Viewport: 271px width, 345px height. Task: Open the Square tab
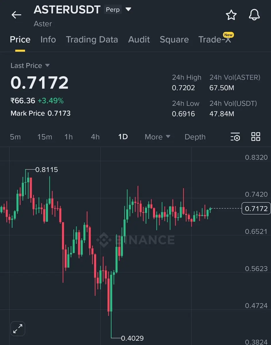pyautogui.click(x=174, y=39)
